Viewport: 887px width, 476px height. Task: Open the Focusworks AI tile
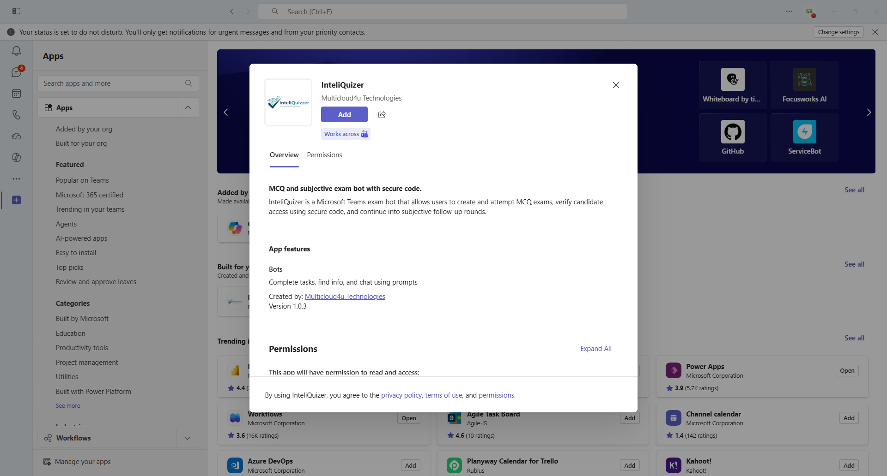pos(804,85)
